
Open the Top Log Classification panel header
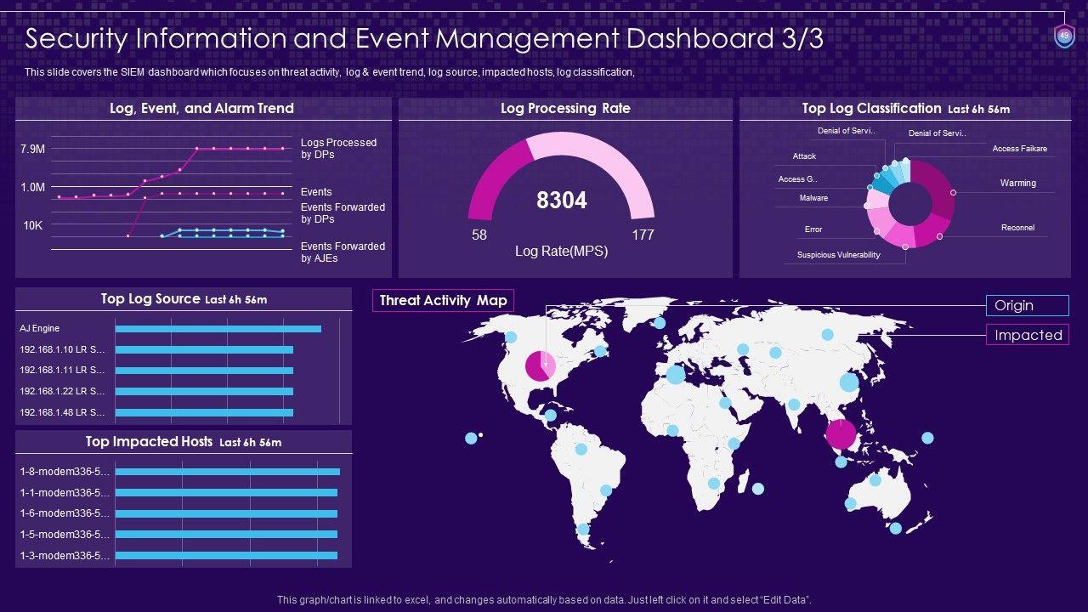(x=905, y=109)
